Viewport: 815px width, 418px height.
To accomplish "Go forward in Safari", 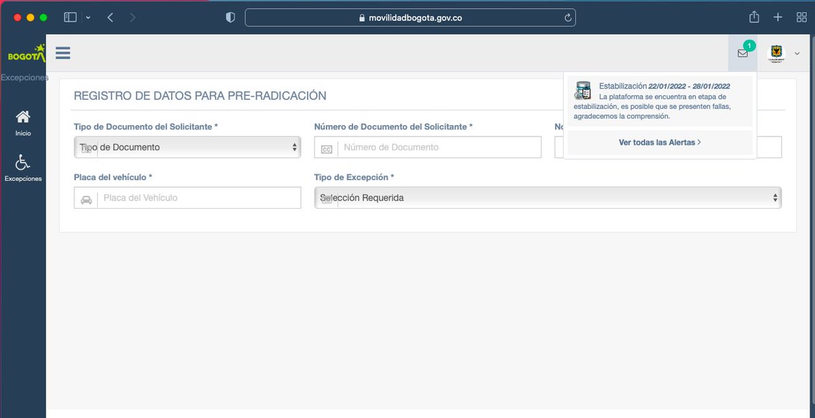I will point(132,18).
